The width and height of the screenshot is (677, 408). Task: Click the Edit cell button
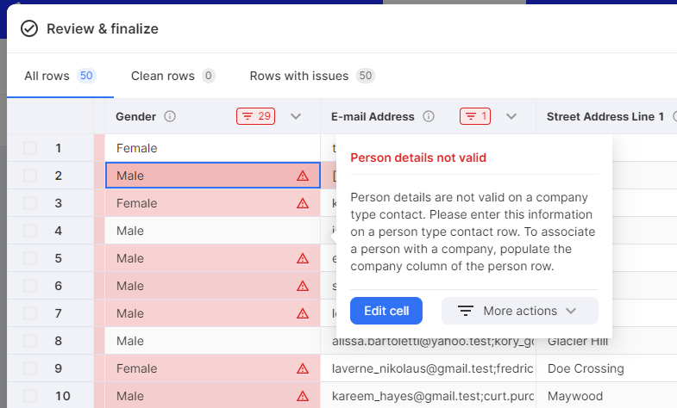click(386, 311)
